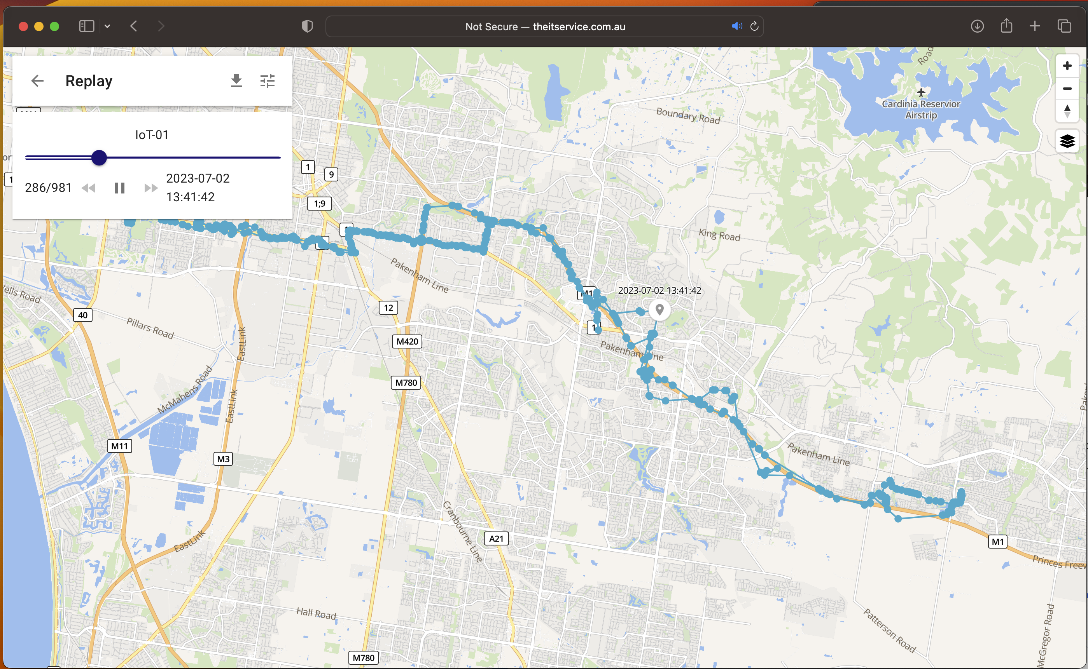Click the settings/filter icon in Replay panel
The width and height of the screenshot is (1088, 669).
[x=268, y=81]
